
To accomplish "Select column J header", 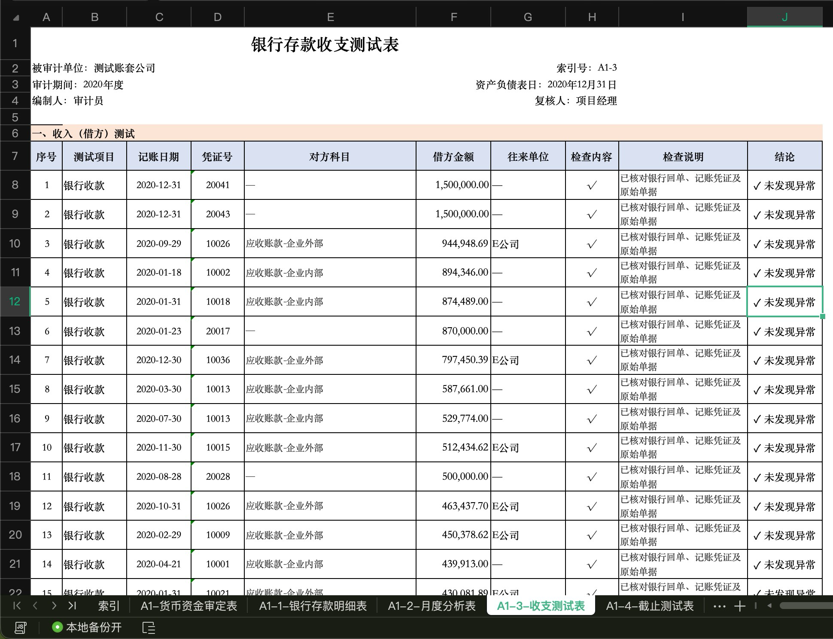I will [x=785, y=17].
